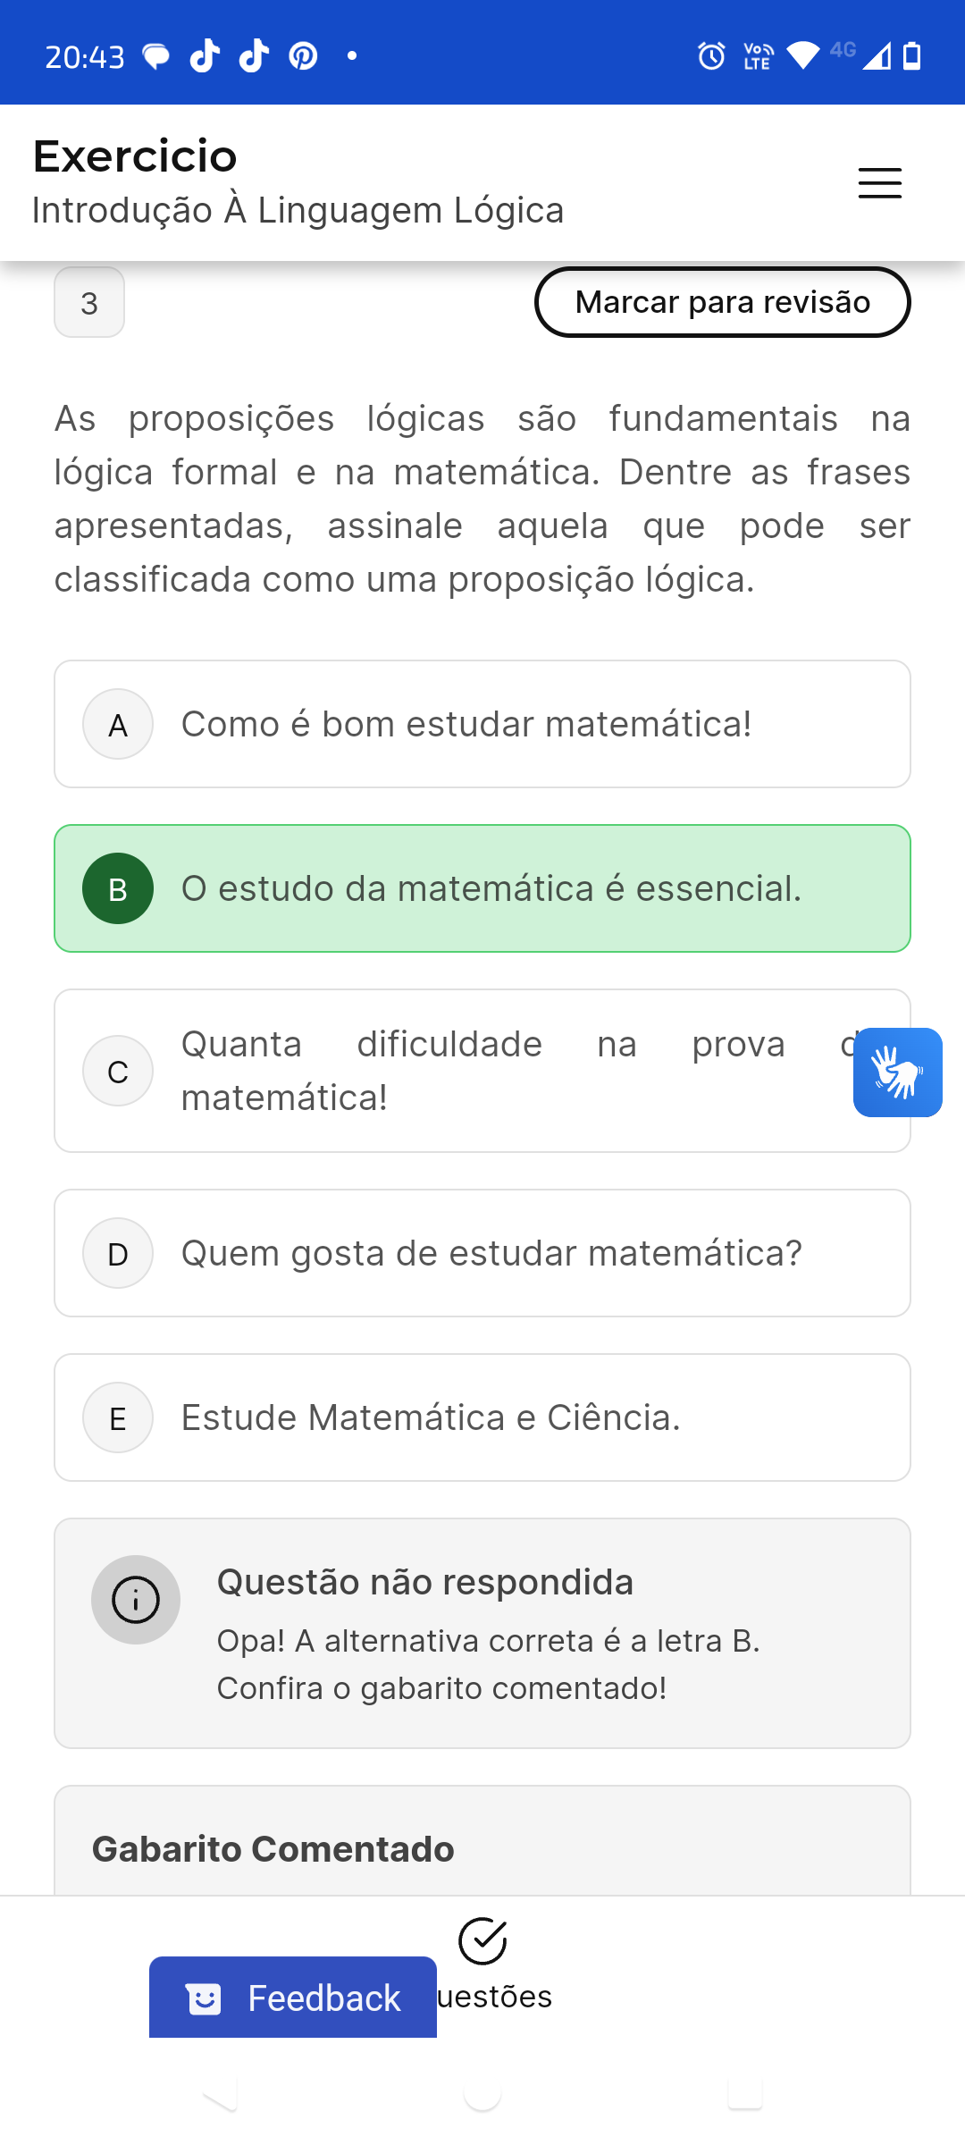The image size is (965, 2145).
Task: Select option B circle
Action: pos(118,888)
